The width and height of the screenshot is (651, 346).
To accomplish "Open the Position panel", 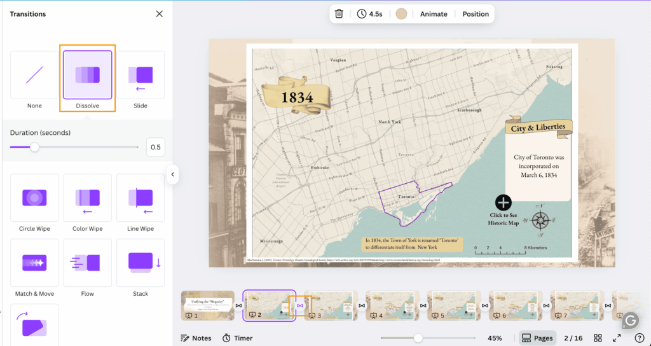I will pyautogui.click(x=476, y=14).
